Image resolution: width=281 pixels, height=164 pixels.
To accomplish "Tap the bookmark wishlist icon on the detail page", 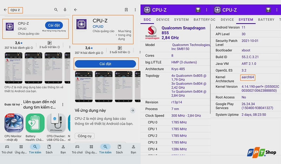I will 126,10.
